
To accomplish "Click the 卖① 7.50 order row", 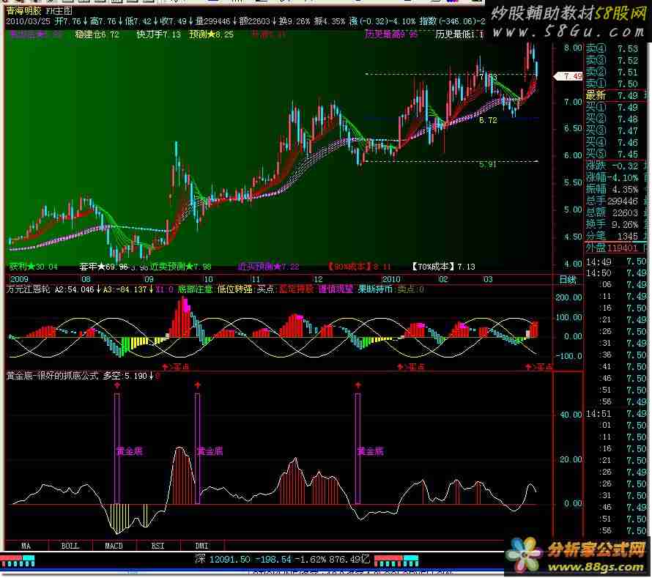I will (612, 84).
